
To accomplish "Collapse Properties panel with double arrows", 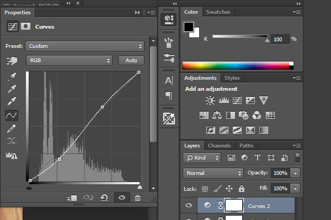I will (137, 13).
